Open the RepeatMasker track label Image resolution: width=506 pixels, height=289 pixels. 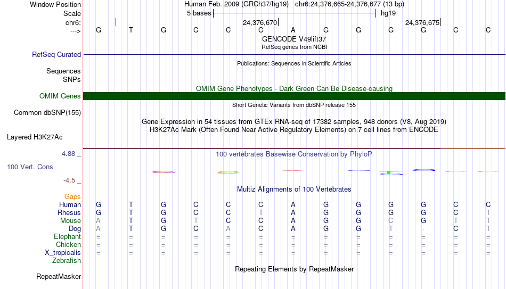[59, 276]
